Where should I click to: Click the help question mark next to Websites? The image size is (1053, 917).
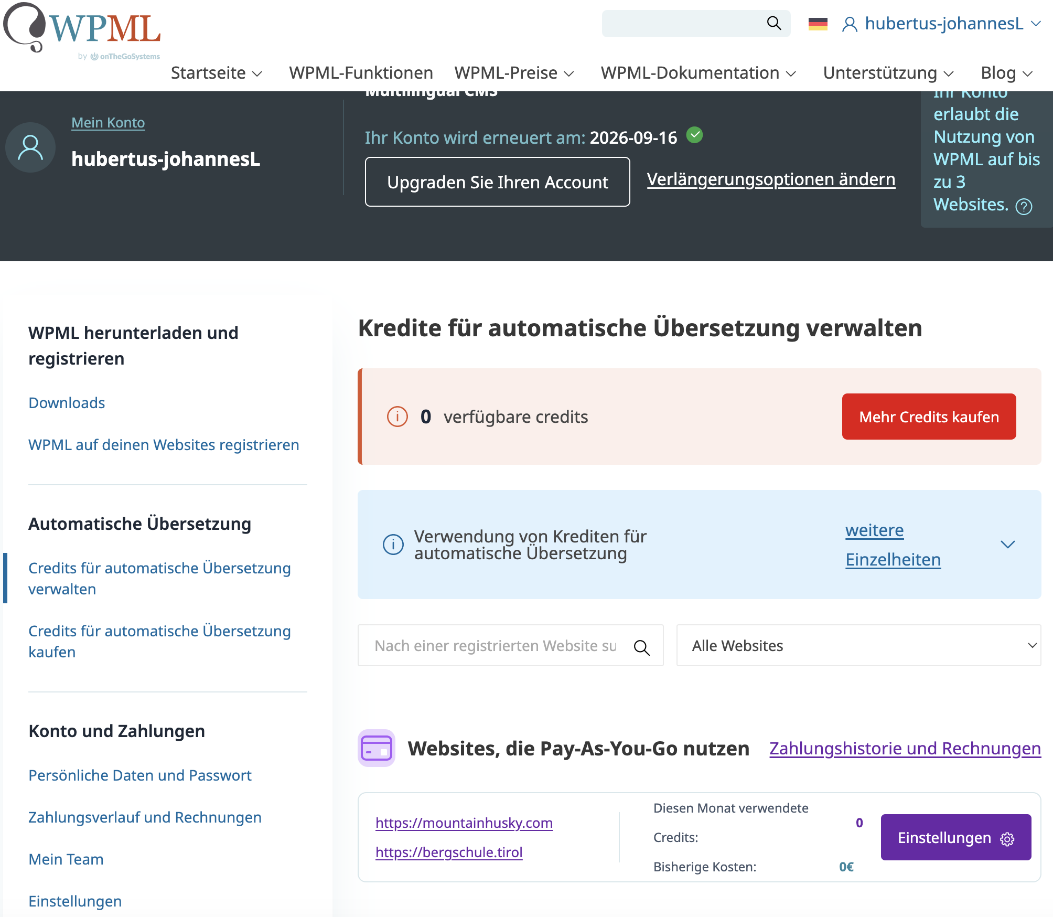pyautogui.click(x=1024, y=207)
